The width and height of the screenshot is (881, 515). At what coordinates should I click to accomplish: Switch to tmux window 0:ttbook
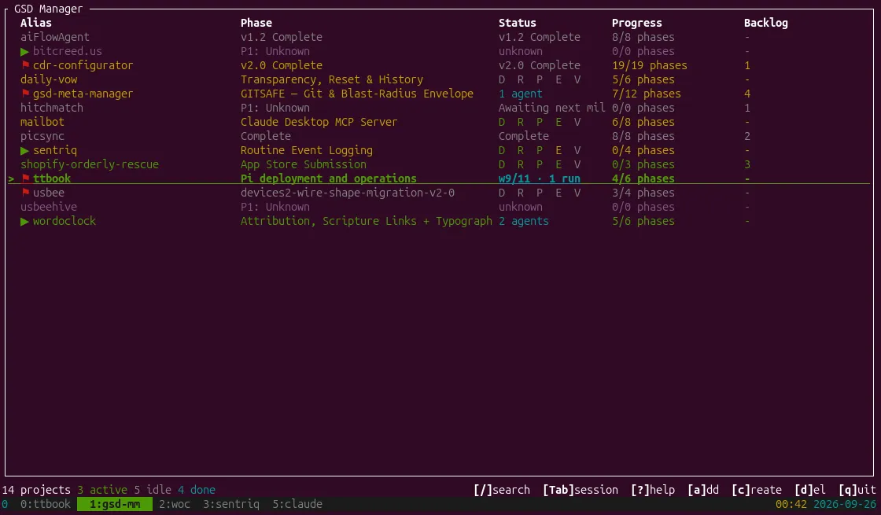point(46,504)
